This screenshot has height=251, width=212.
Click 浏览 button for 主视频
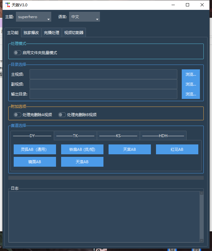click(191, 74)
